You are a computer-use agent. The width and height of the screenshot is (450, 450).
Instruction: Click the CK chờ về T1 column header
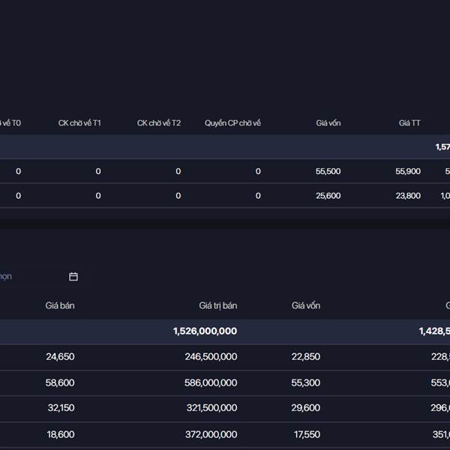click(x=79, y=123)
